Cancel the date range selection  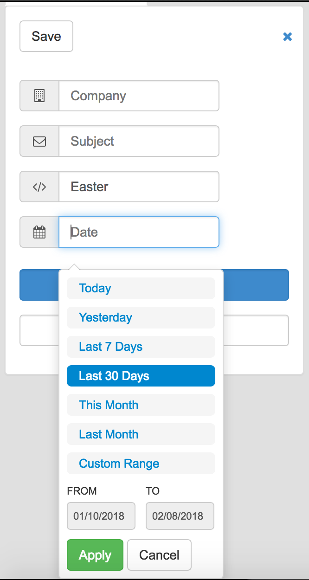pyautogui.click(x=159, y=555)
